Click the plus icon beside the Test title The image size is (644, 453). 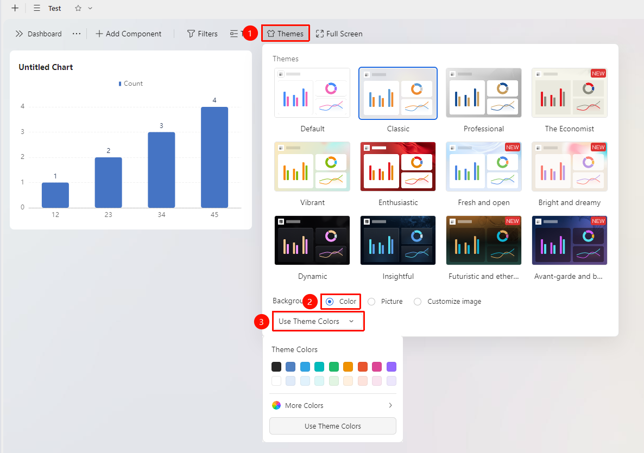[15, 8]
